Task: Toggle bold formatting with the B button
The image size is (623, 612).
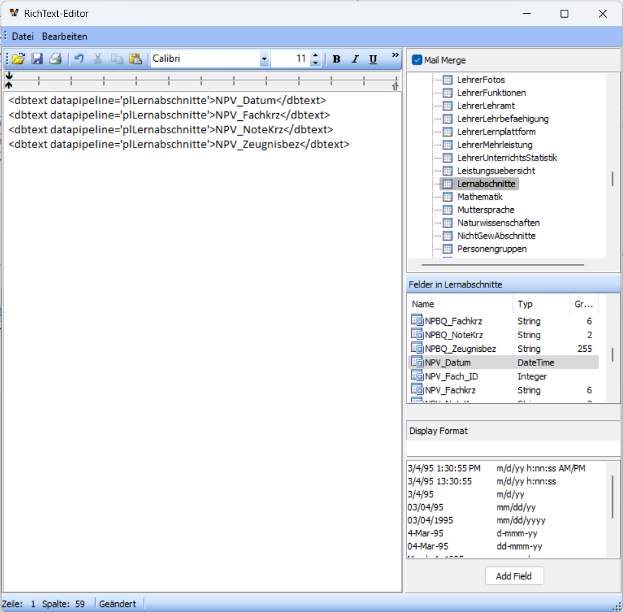Action: (x=336, y=59)
